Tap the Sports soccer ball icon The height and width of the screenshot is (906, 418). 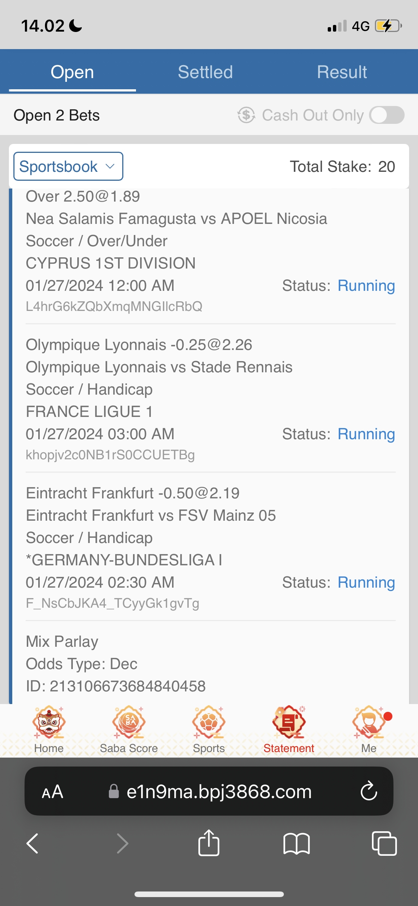(x=208, y=722)
